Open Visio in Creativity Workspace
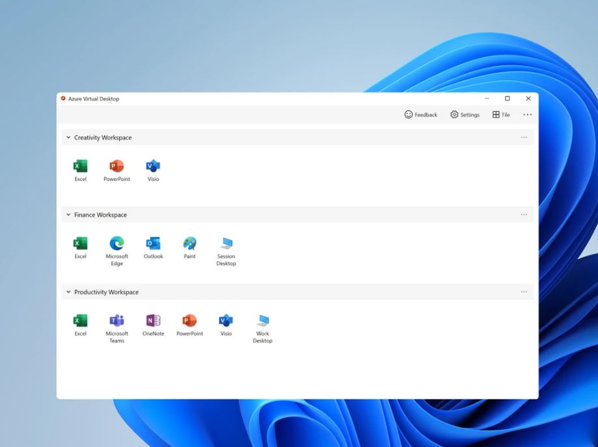The width and height of the screenshot is (598, 447). [153, 167]
